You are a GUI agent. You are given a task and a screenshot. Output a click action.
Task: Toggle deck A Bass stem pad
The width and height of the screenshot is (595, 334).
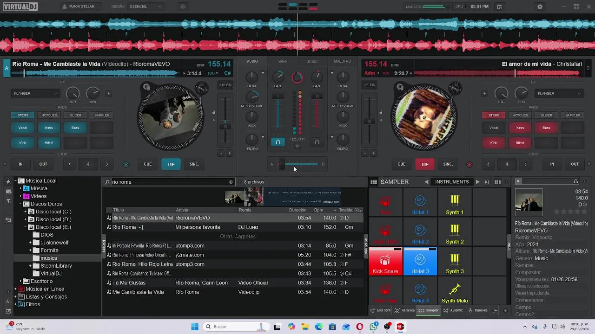[x=75, y=128]
